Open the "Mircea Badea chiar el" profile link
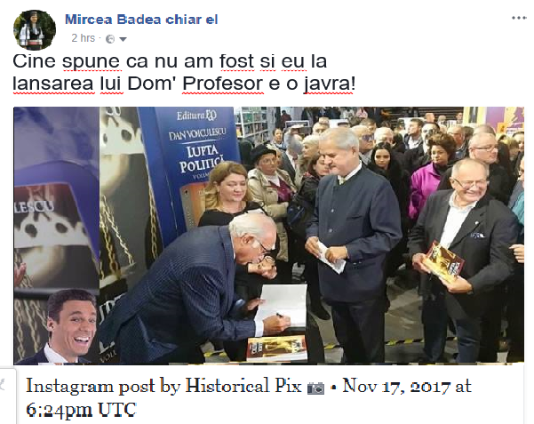The width and height of the screenshot is (534, 424). (141, 20)
